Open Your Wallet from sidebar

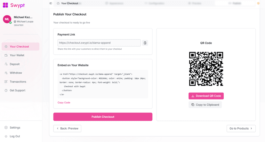(17, 55)
